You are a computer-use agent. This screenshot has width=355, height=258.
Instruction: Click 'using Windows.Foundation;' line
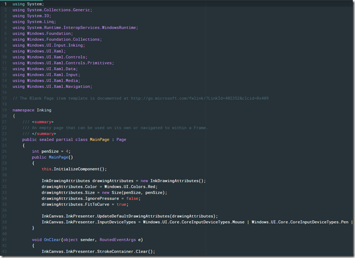pos(42,34)
